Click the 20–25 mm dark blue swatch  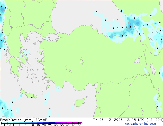point(46,123)
